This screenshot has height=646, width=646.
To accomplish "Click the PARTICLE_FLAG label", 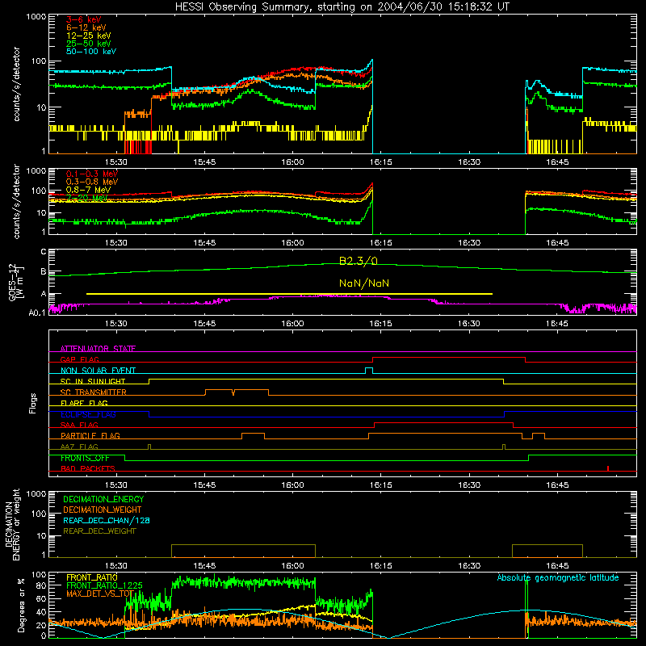I will coord(90,435).
